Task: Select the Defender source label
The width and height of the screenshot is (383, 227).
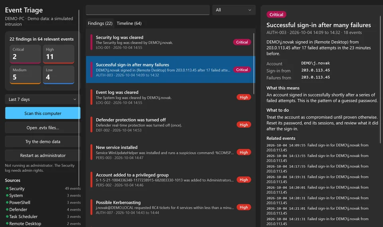Action: pyautogui.click(x=18, y=209)
